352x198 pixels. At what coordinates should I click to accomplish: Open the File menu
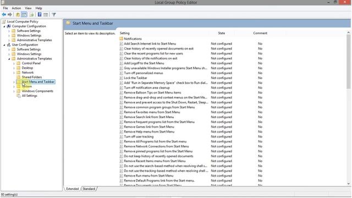(x=5, y=8)
